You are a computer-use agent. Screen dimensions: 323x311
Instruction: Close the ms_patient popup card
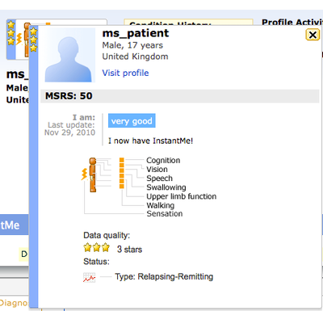pyautogui.click(x=313, y=35)
